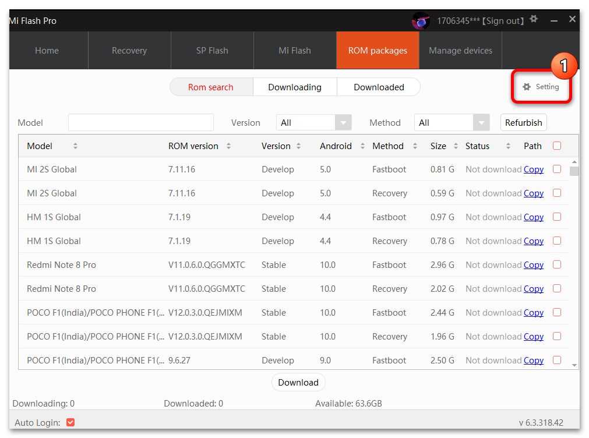Viewport: 589px width, 438px height.
Task: Open the Mi Flash tab
Action: 295,50
